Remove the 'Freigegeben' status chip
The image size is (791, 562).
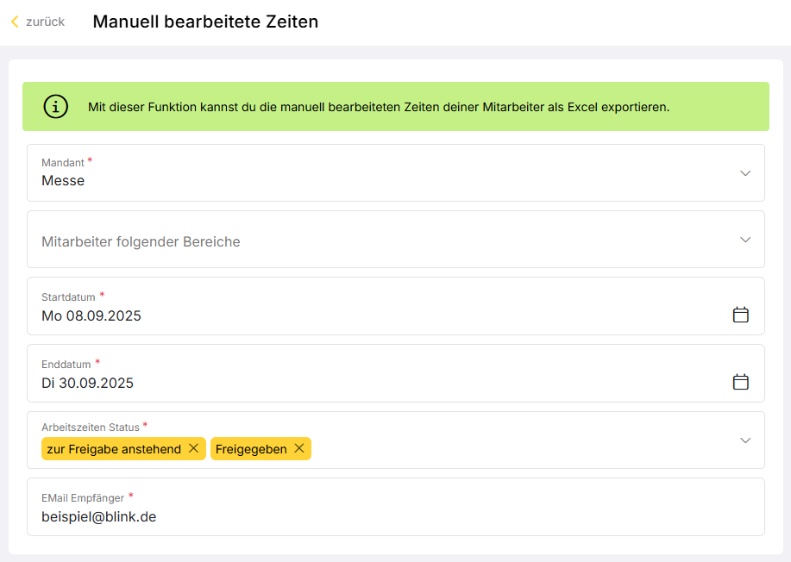pos(299,448)
